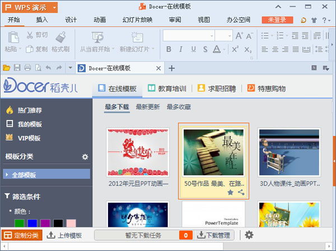Image resolution: width=336 pixels, height=251 pixels.
Task: Toggle subscript formatting
Action: tap(248, 50)
